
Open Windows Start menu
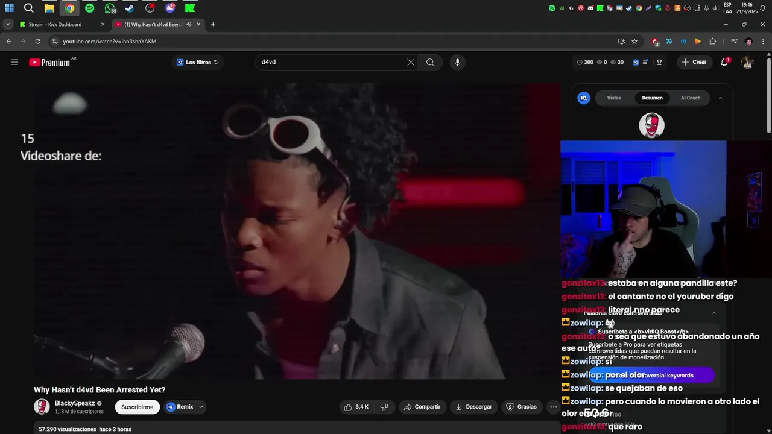9,8
